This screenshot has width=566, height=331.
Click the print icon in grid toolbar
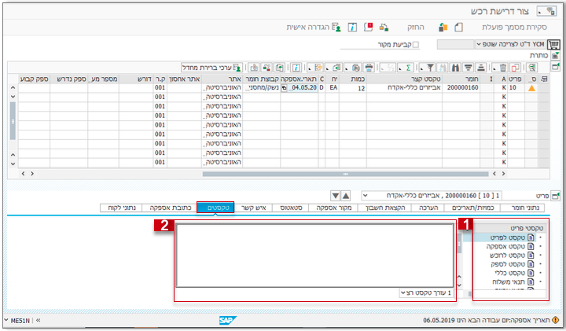pyautogui.click(x=369, y=68)
